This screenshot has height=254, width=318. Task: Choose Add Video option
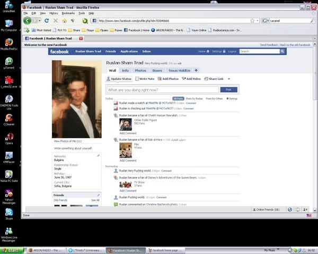[191, 79]
